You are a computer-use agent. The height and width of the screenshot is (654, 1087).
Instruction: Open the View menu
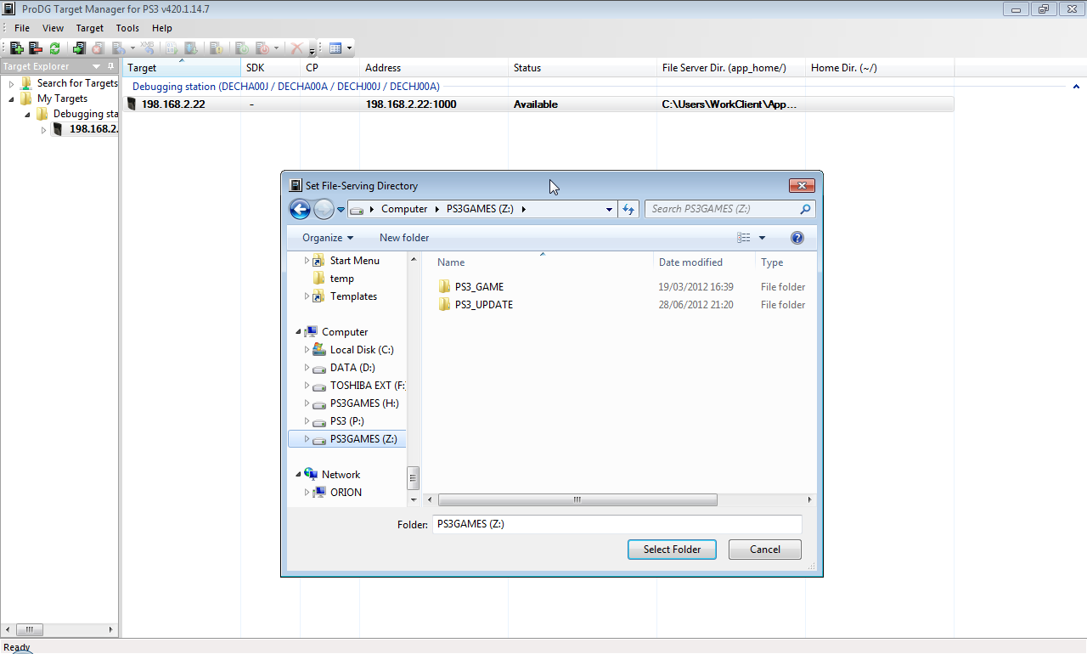pos(53,28)
